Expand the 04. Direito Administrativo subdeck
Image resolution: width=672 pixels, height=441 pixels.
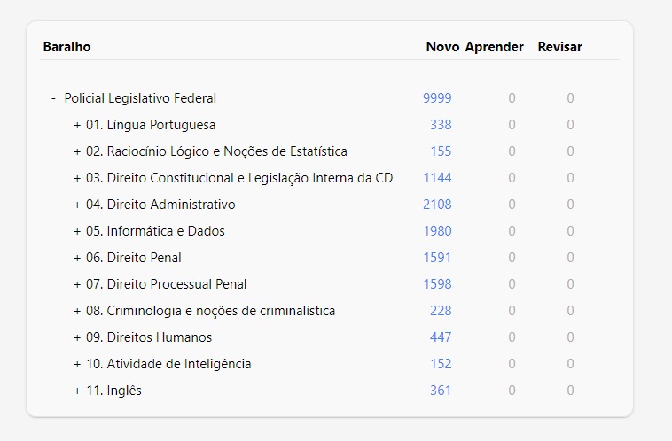77,205
